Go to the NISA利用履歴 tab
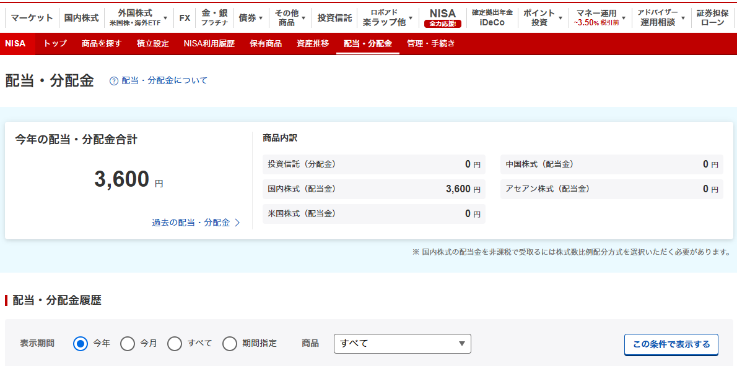 (x=209, y=44)
